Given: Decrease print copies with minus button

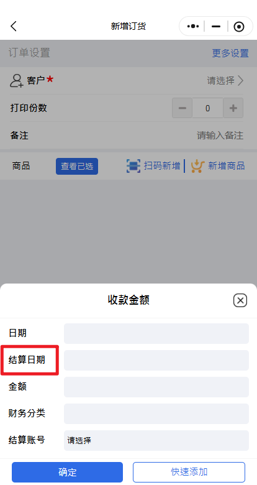Looking at the screenshot, I should click(x=183, y=108).
